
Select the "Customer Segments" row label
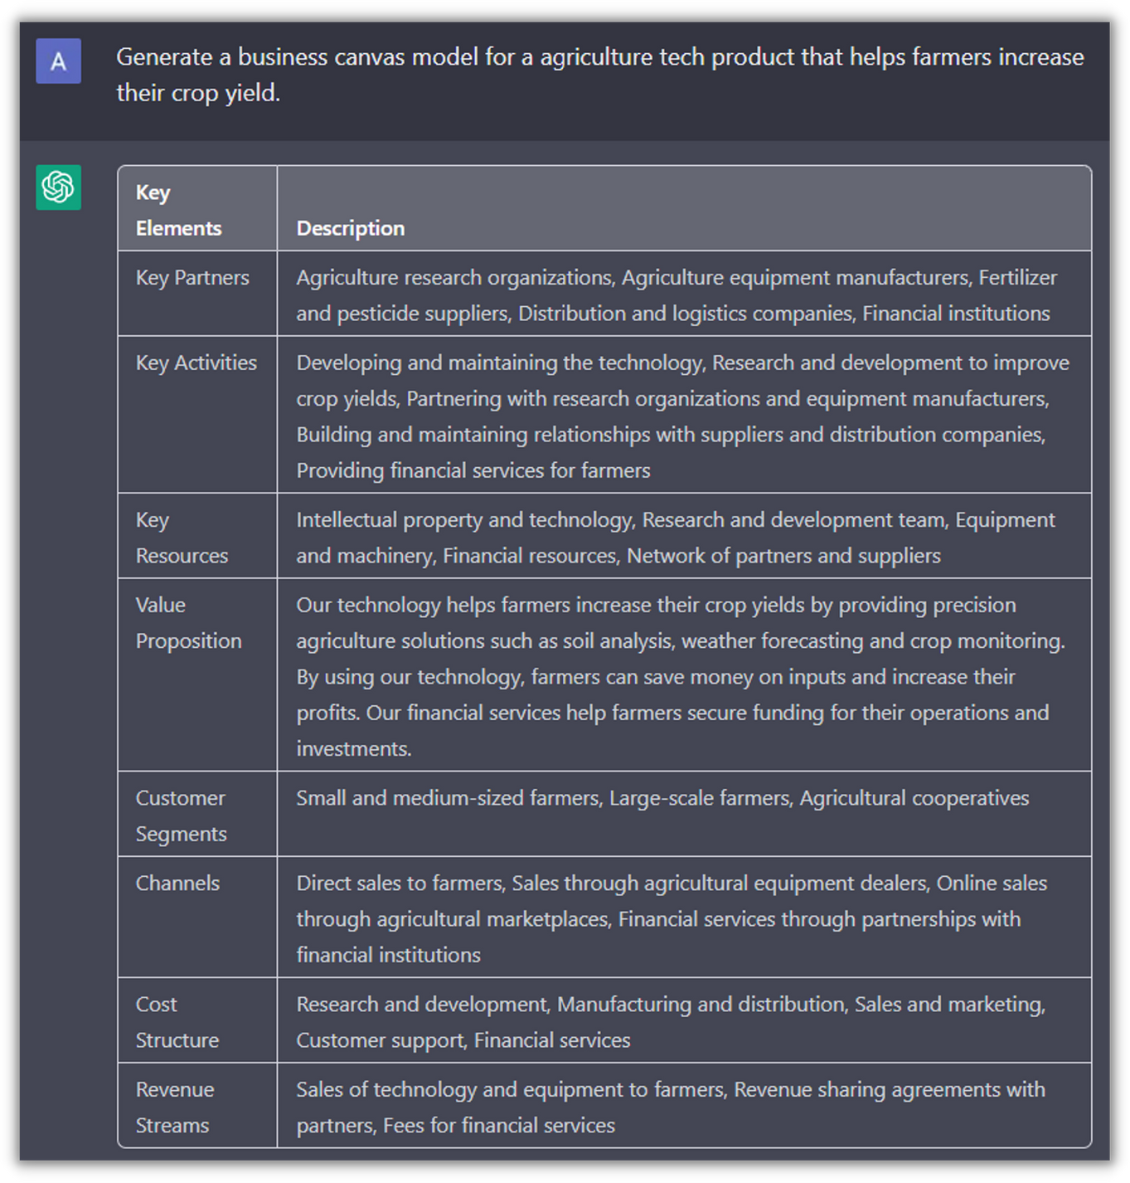181,815
